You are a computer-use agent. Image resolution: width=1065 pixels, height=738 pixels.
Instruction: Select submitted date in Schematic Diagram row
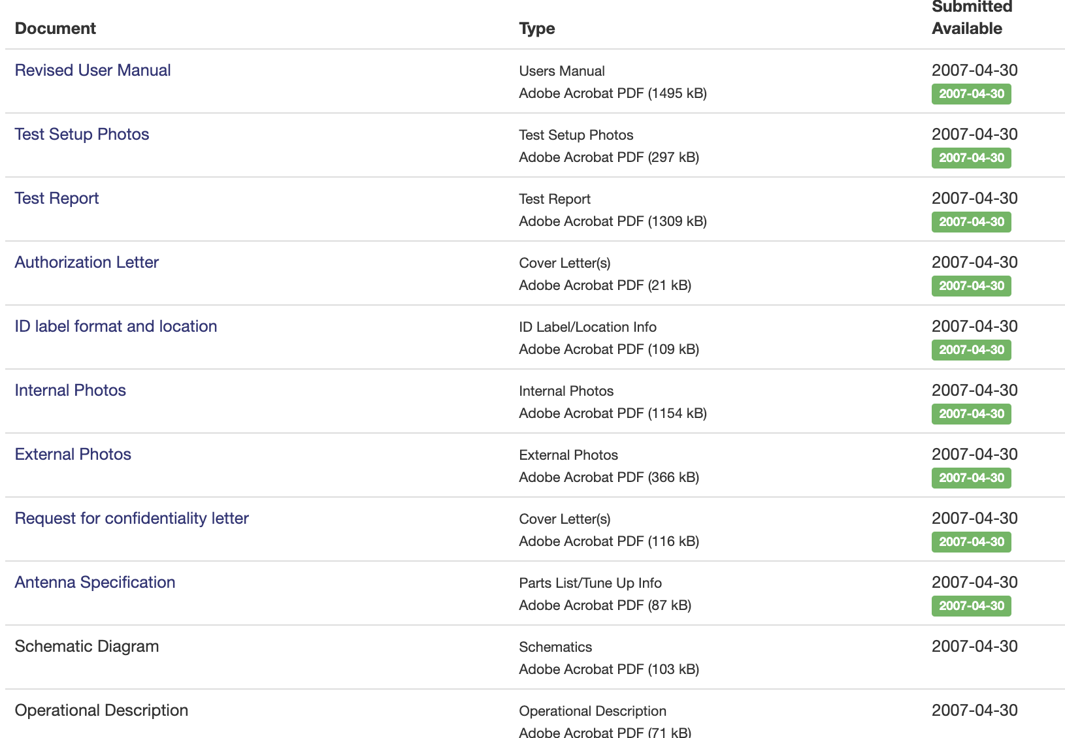pos(975,646)
